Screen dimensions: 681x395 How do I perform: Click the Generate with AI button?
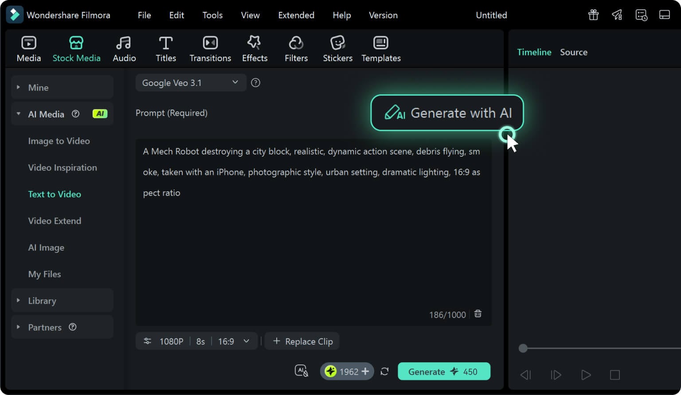447,113
